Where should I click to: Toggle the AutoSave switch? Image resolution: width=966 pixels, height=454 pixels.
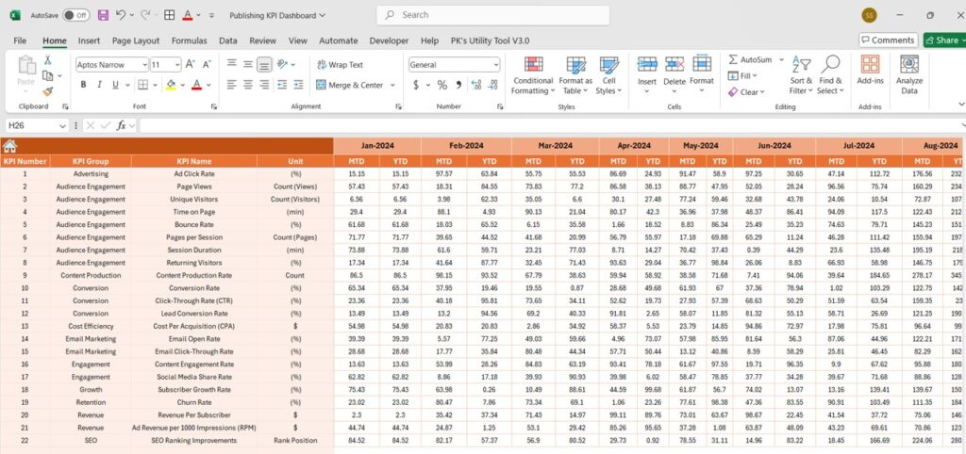(75, 15)
